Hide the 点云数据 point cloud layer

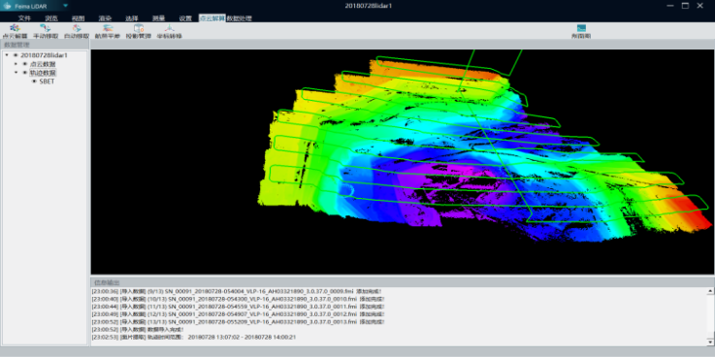tap(24, 64)
